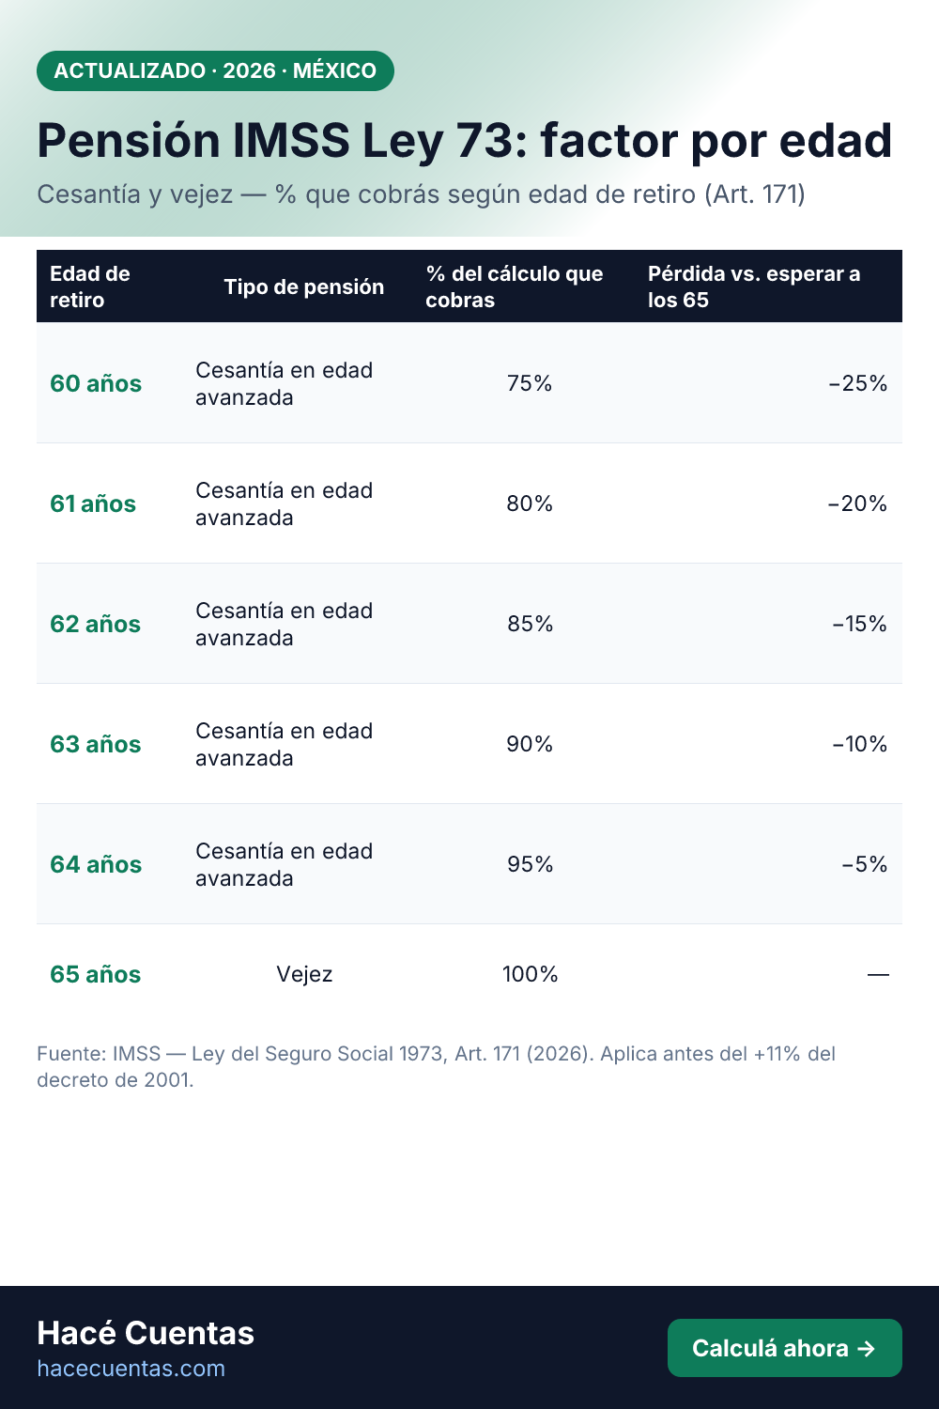939x1409 pixels.
Task: Click the Vejez pension type cell
Action: click(x=304, y=974)
